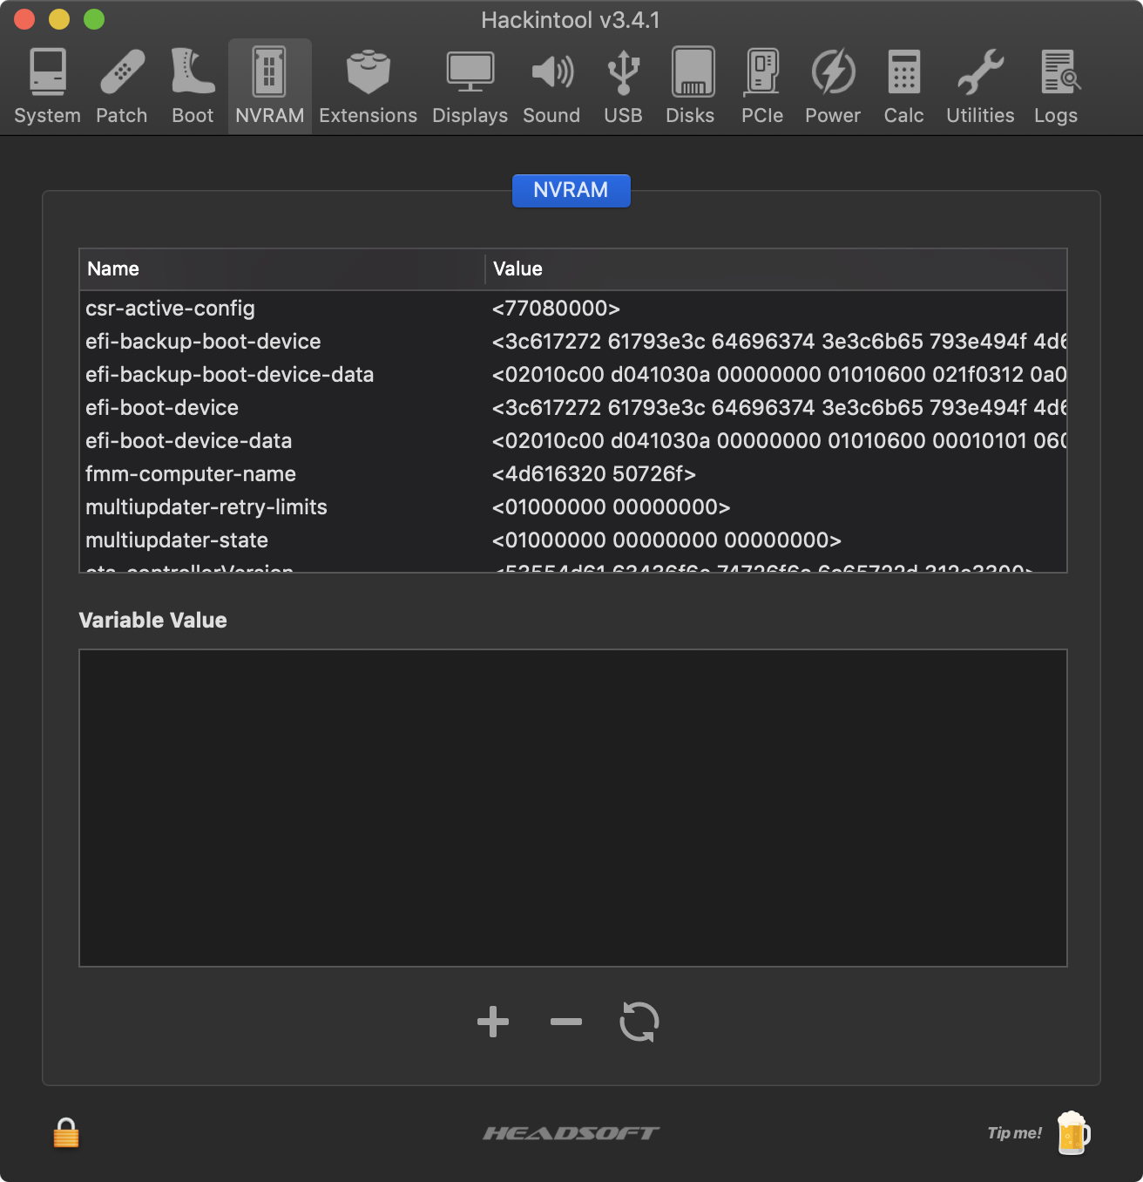Select the NVRAM toolbar icon
This screenshot has width=1143, height=1182.
click(270, 86)
